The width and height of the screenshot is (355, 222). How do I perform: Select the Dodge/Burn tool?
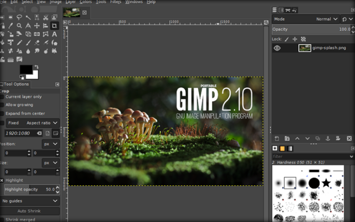46,51
